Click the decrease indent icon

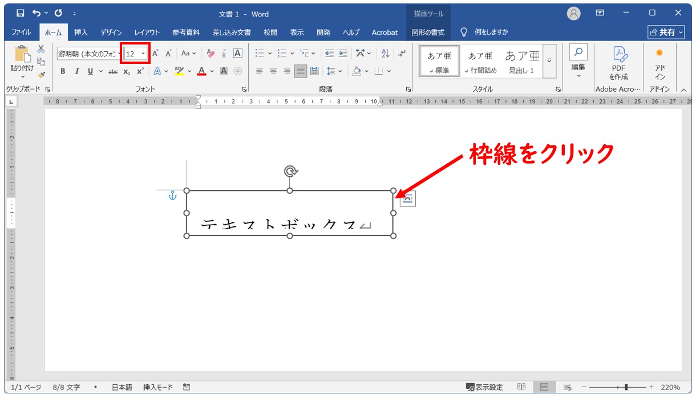click(329, 54)
